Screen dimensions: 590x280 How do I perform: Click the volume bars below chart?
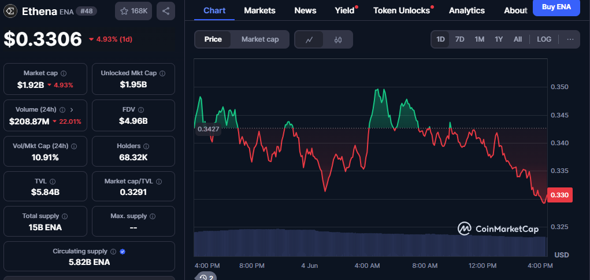click(370, 243)
